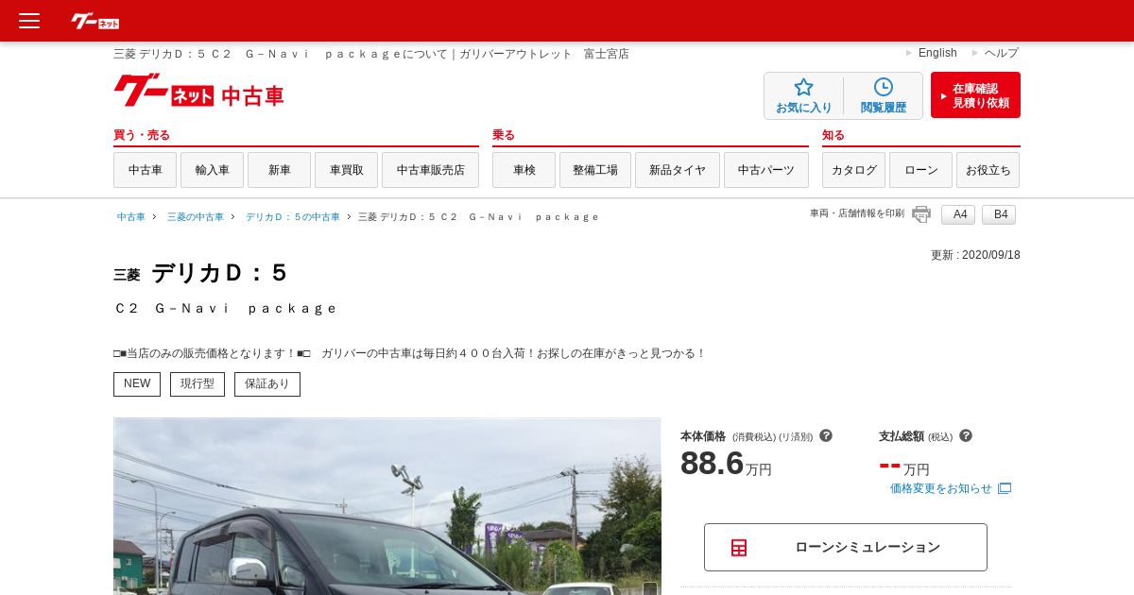Go to デリカD:5の中古車 breadcrumb link
Screen dimensions: 1134x595
(x=293, y=217)
